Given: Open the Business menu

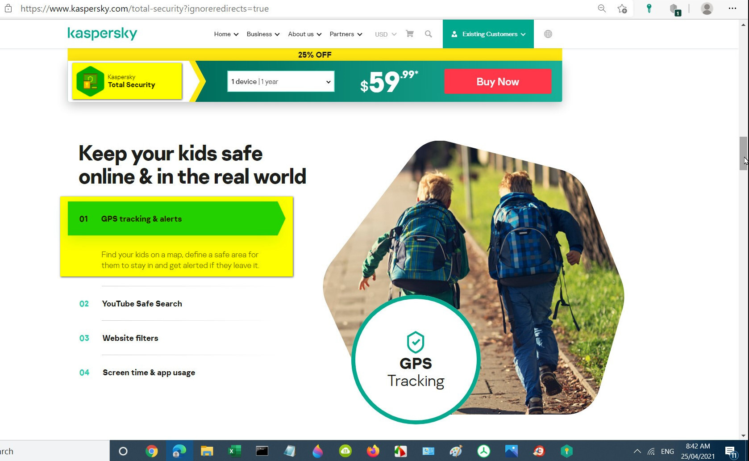Looking at the screenshot, I should 263,34.
